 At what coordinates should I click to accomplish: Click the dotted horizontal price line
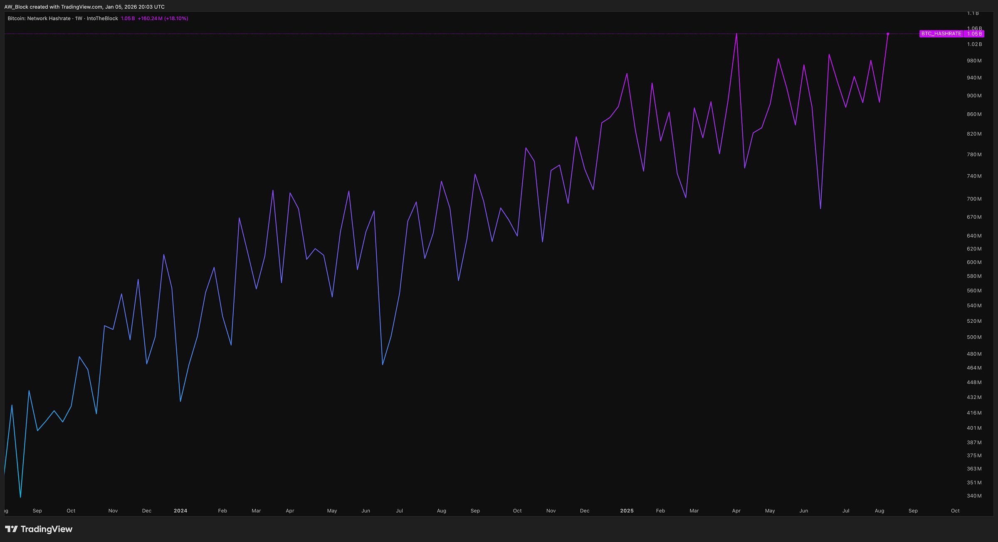pos(416,34)
